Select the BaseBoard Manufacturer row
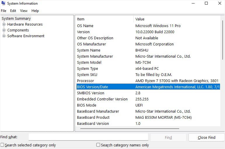 (x=148, y=111)
